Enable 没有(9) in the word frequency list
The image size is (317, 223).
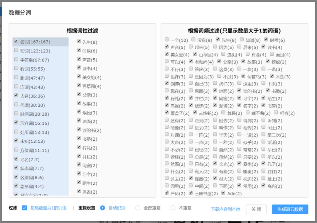click(x=193, y=40)
